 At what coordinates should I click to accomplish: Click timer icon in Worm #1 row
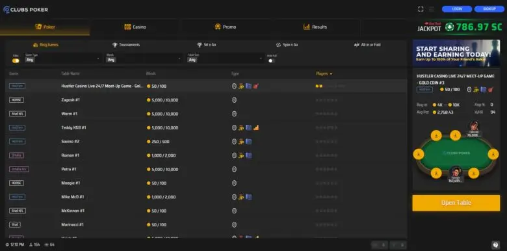pyautogui.click(x=235, y=114)
